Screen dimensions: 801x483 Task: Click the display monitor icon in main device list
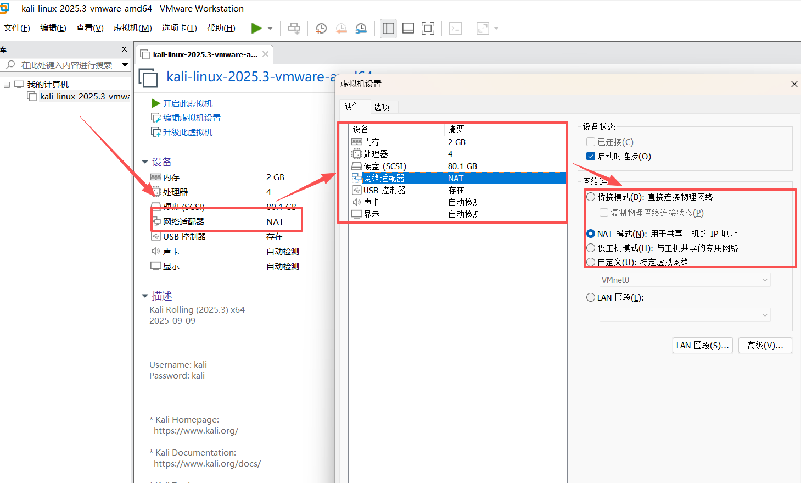(156, 266)
